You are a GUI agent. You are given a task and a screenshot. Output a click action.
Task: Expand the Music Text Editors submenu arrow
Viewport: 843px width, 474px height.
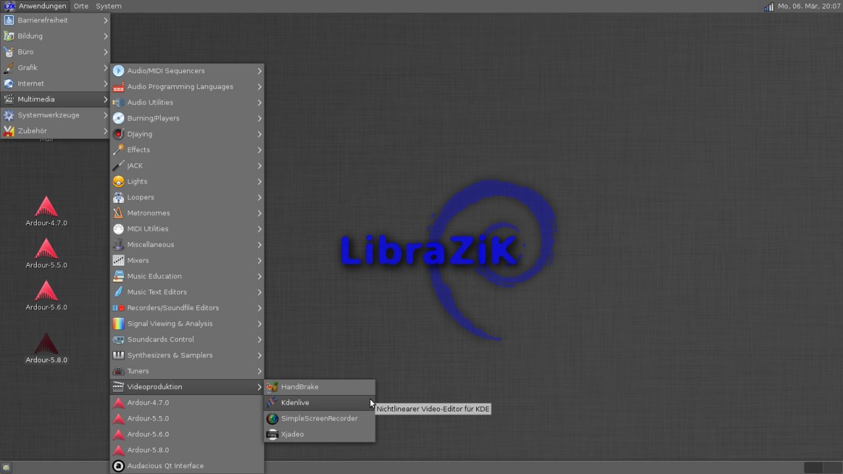259,292
